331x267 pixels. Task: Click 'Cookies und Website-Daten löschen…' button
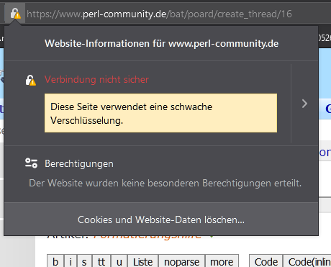point(161,220)
